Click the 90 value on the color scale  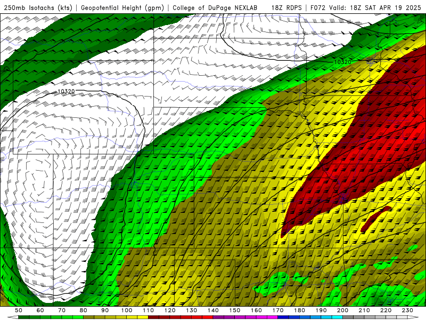point(105,310)
